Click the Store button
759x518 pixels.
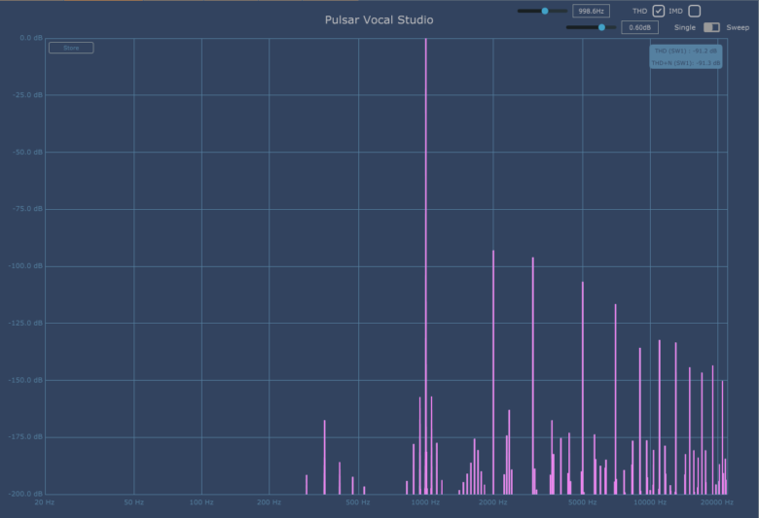click(71, 48)
